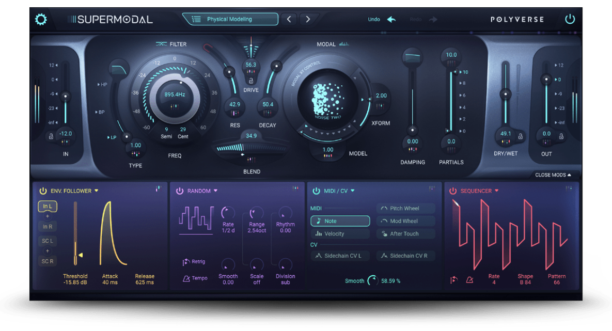
Task: Open settings with the gear icon
Action: 41,19
